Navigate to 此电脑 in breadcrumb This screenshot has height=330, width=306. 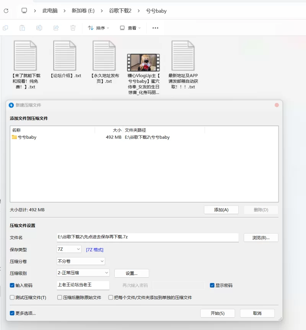50,11
